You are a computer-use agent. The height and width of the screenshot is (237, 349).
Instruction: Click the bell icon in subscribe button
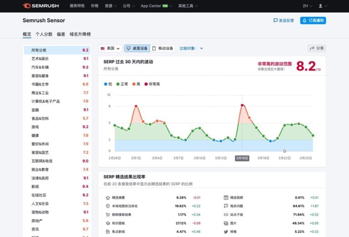[x=304, y=20]
